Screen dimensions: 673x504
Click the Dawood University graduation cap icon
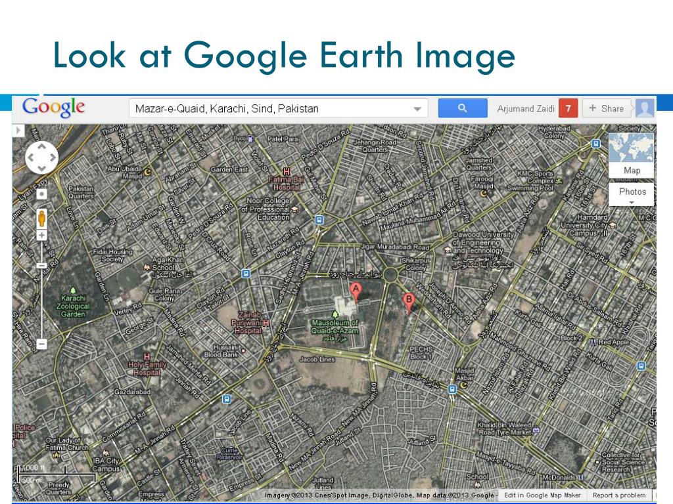click(447, 250)
